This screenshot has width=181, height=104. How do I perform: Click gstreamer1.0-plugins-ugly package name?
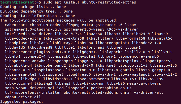pyautogui.click(x=33, y=29)
